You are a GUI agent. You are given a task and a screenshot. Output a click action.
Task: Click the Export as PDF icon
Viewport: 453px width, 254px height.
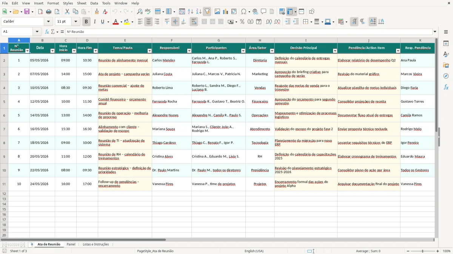point(40,12)
